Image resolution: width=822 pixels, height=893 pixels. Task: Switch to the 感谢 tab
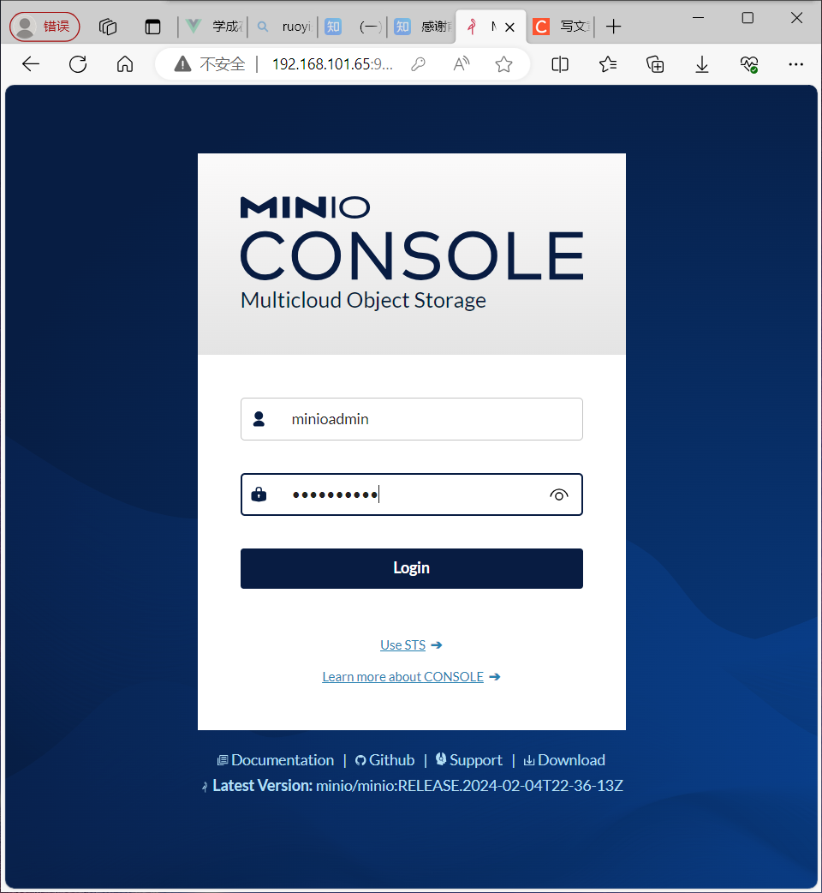tap(422, 27)
